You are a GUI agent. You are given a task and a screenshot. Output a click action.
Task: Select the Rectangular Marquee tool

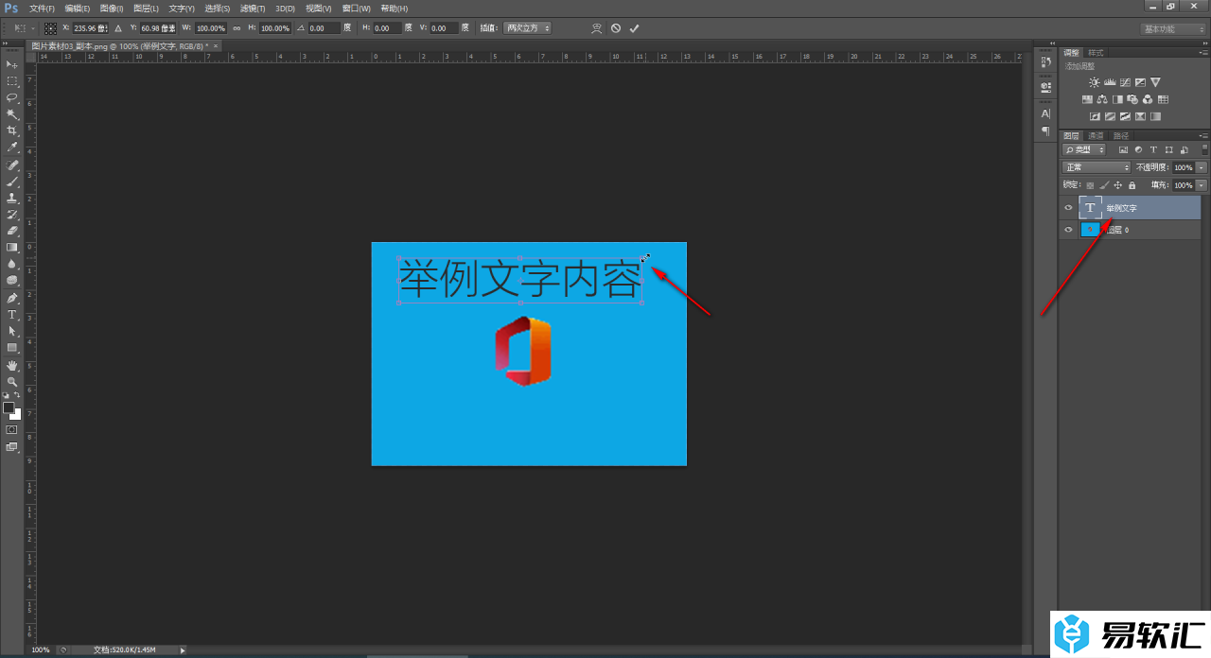point(12,80)
